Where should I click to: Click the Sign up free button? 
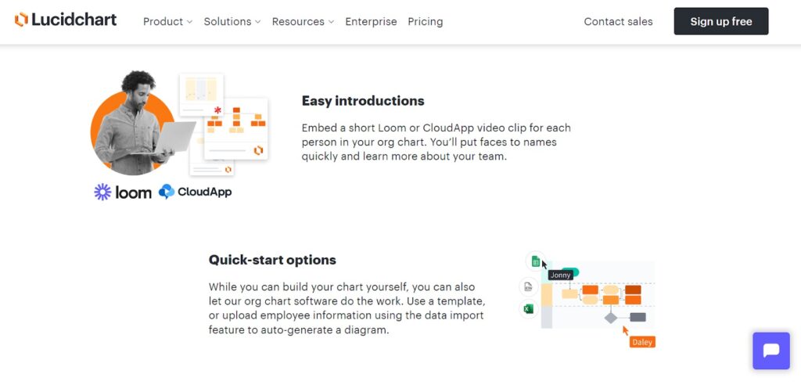point(720,21)
